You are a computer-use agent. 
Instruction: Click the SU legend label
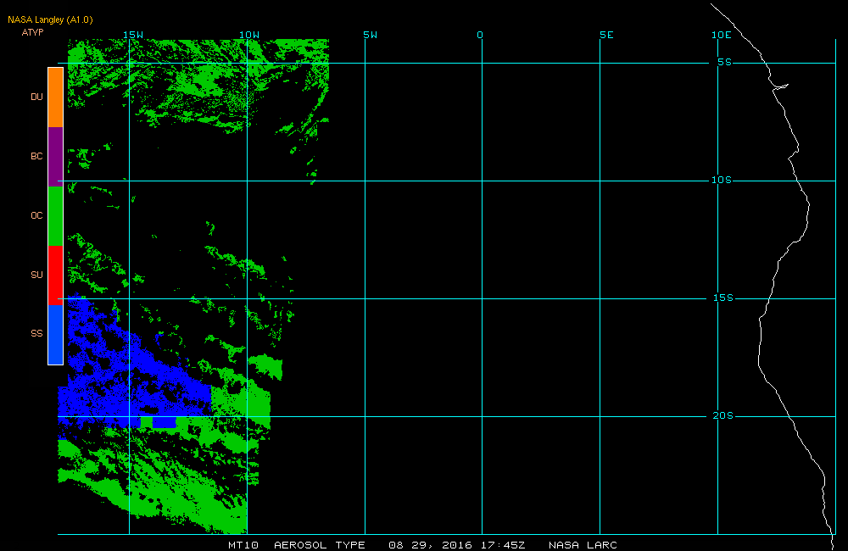tap(36, 275)
